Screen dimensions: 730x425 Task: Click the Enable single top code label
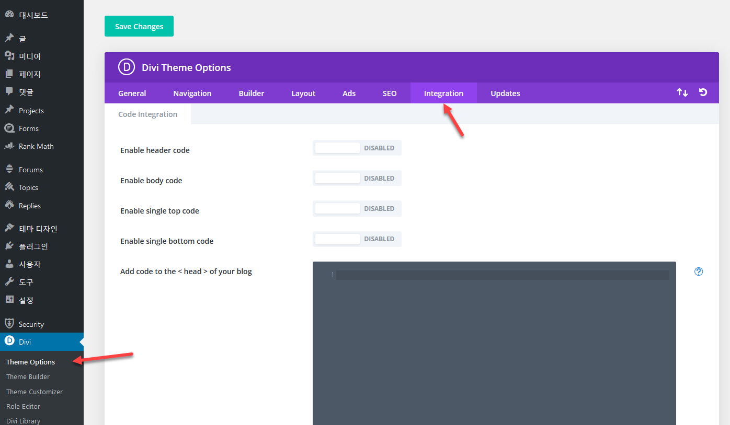coord(159,210)
